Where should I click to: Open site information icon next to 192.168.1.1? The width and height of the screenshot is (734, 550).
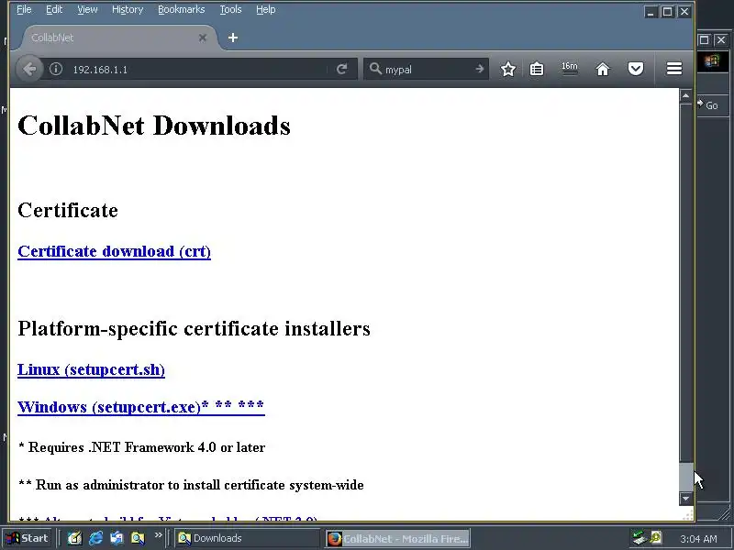(x=56, y=70)
